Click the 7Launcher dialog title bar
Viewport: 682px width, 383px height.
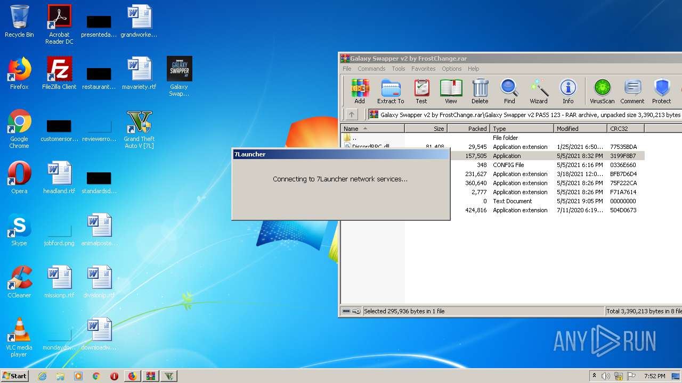pyautogui.click(x=341, y=154)
